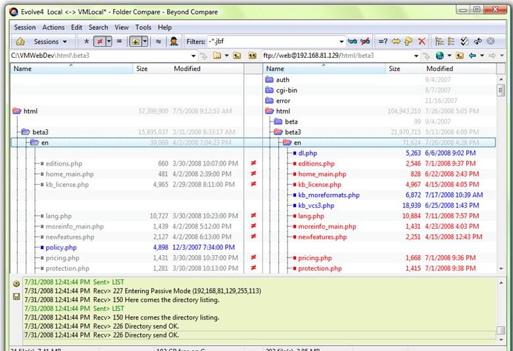Viewport: 513px width, 351px height.
Task: Click the left browse for folder icon
Action: click(217, 56)
